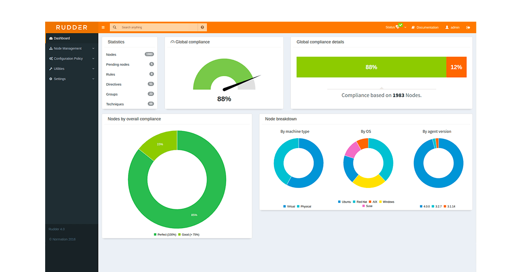Click the Configuration Policy gears icon
The height and width of the screenshot is (272, 521).
pyautogui.click(x=51, y=58)
